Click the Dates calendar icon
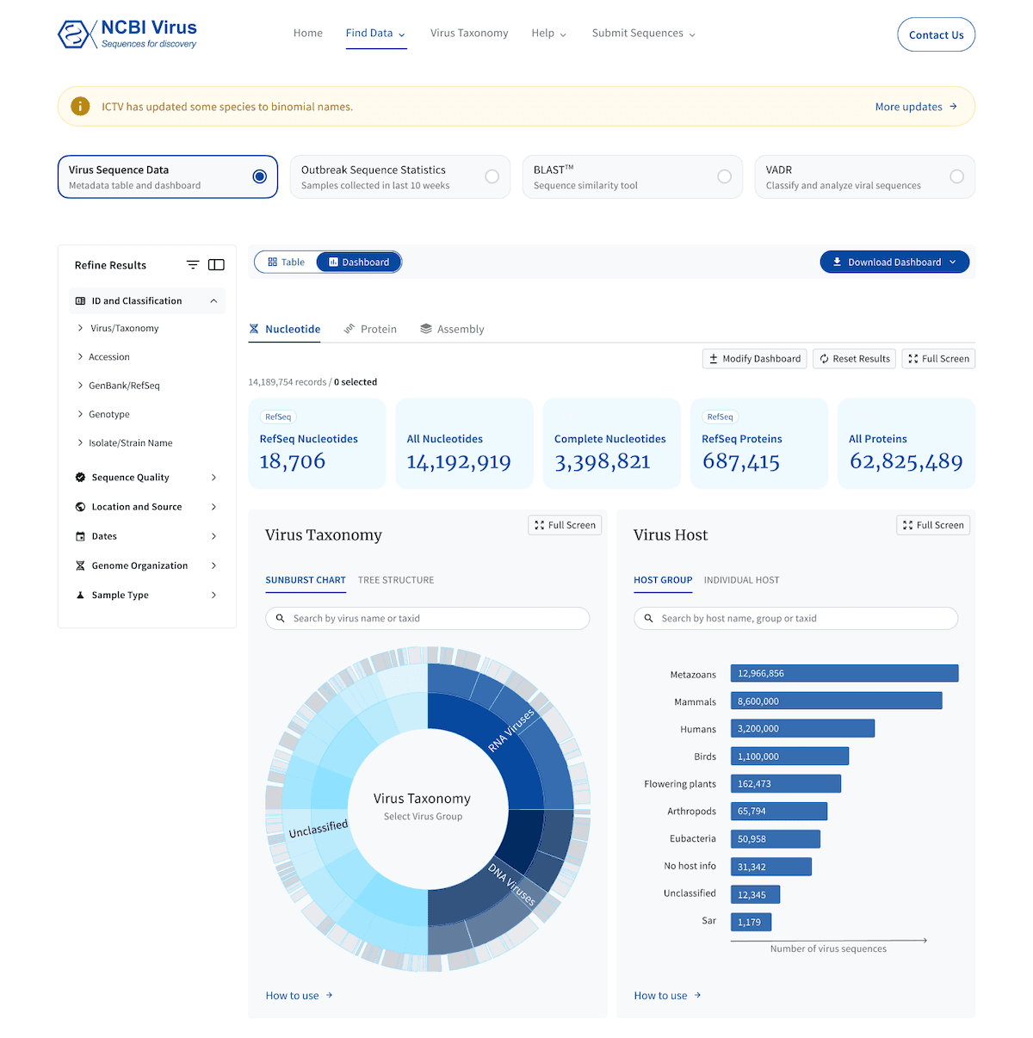1033x1038 pixels. 80,536
